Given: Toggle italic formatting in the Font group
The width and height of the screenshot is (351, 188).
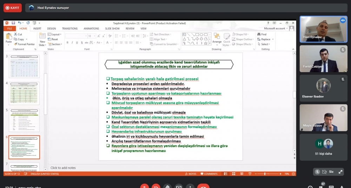Looking at the screenshot, I should click(x=72, y=42).
